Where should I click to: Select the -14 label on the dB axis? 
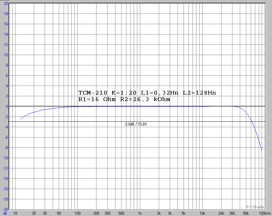pyautogui.click(x=5, y=178)
